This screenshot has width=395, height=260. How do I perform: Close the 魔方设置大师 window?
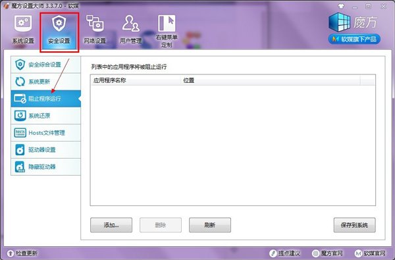coord(383,7)
